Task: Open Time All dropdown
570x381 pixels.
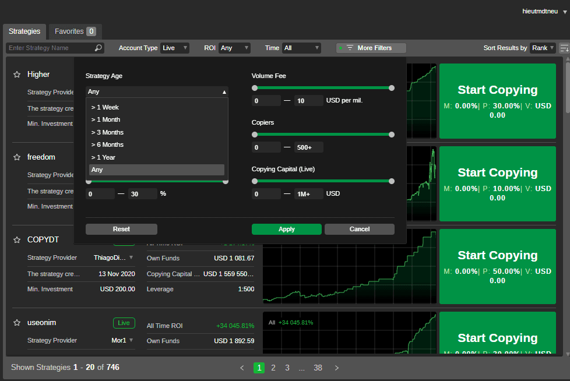Action: click(301, 48)
